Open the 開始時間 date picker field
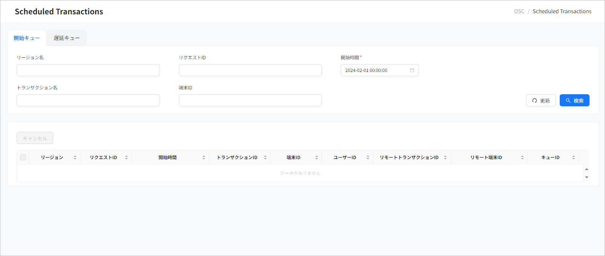 click(x=376, y=70)
